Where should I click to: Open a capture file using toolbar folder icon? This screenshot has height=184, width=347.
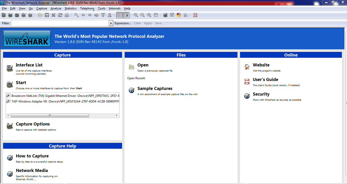(40, 15)
